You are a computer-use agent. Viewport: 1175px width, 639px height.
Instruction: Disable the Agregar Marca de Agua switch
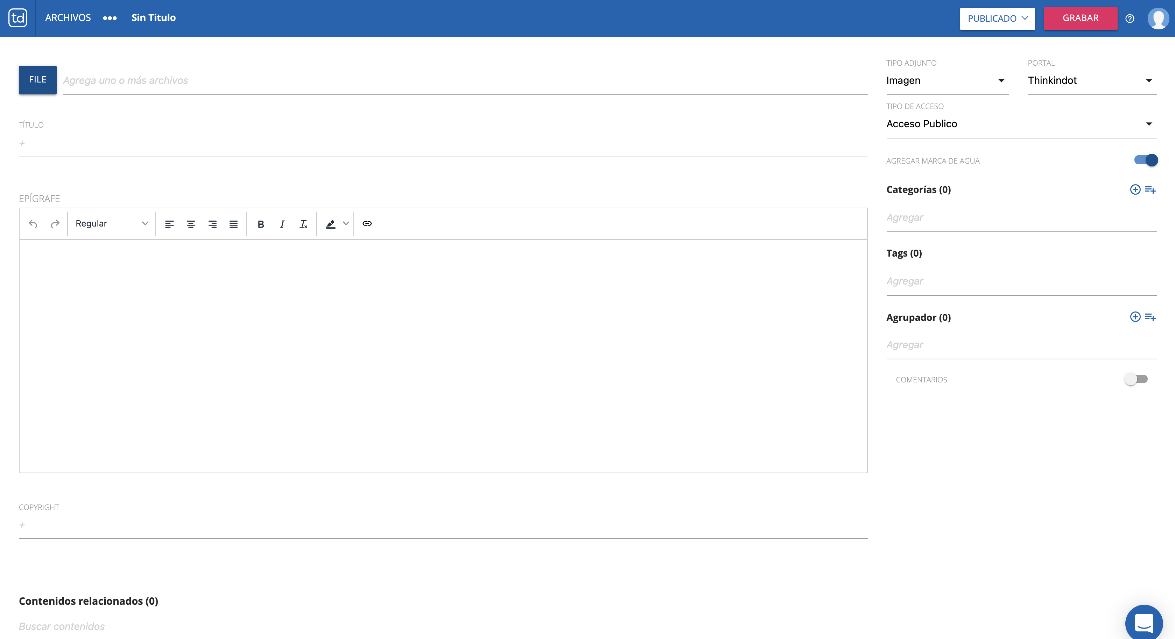[x=1146, y=160]
